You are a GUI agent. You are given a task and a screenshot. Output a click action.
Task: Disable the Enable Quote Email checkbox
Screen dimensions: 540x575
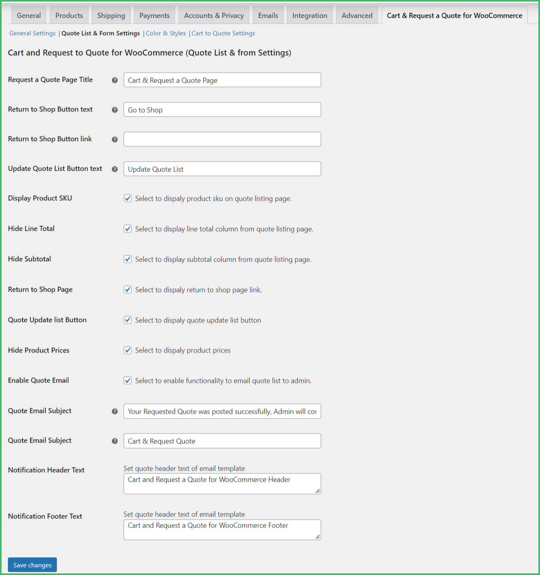[x=128, y=381]
